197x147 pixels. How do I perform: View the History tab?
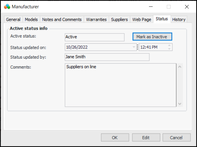tap(179, 19)
